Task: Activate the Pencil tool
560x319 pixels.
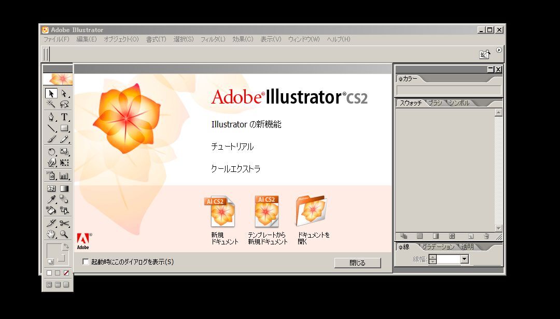Action: tap(64, 139)
